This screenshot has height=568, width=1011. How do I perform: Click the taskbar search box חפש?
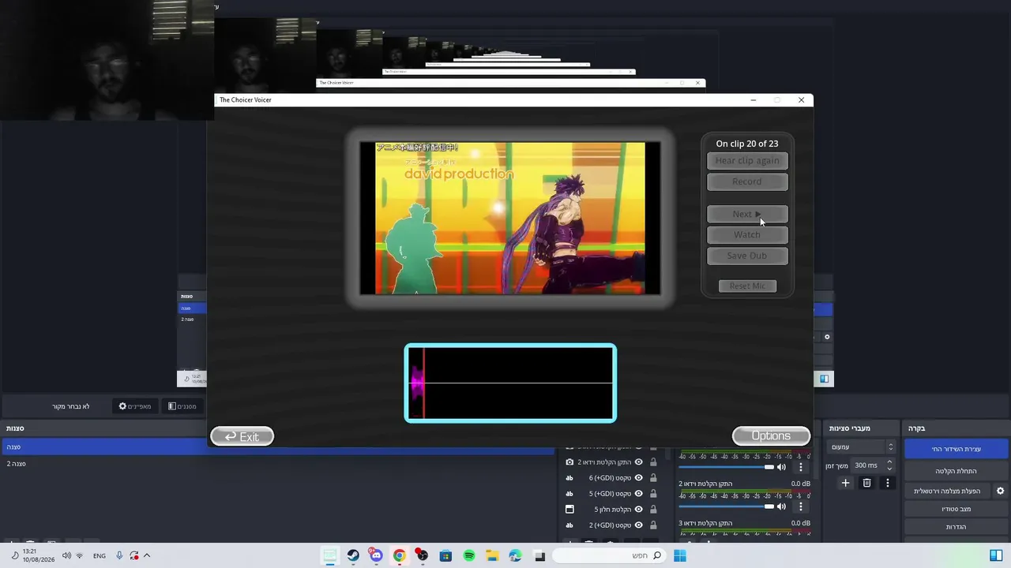coord(608,556)
